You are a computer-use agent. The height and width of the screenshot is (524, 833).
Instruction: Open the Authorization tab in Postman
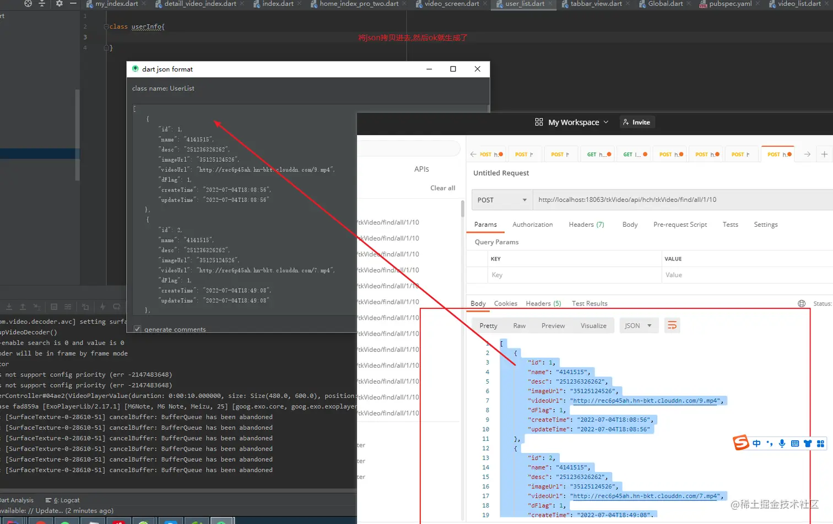pyautogui.click(x=532, y=225)
